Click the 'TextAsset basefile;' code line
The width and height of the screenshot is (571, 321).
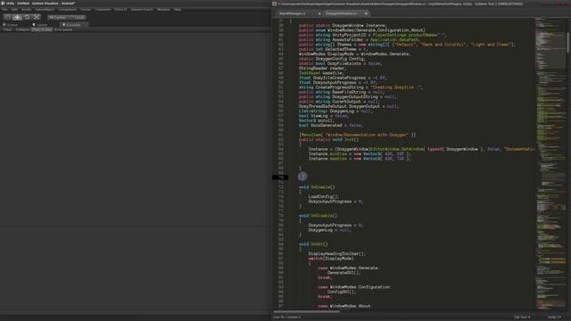(x=320, y=73)
